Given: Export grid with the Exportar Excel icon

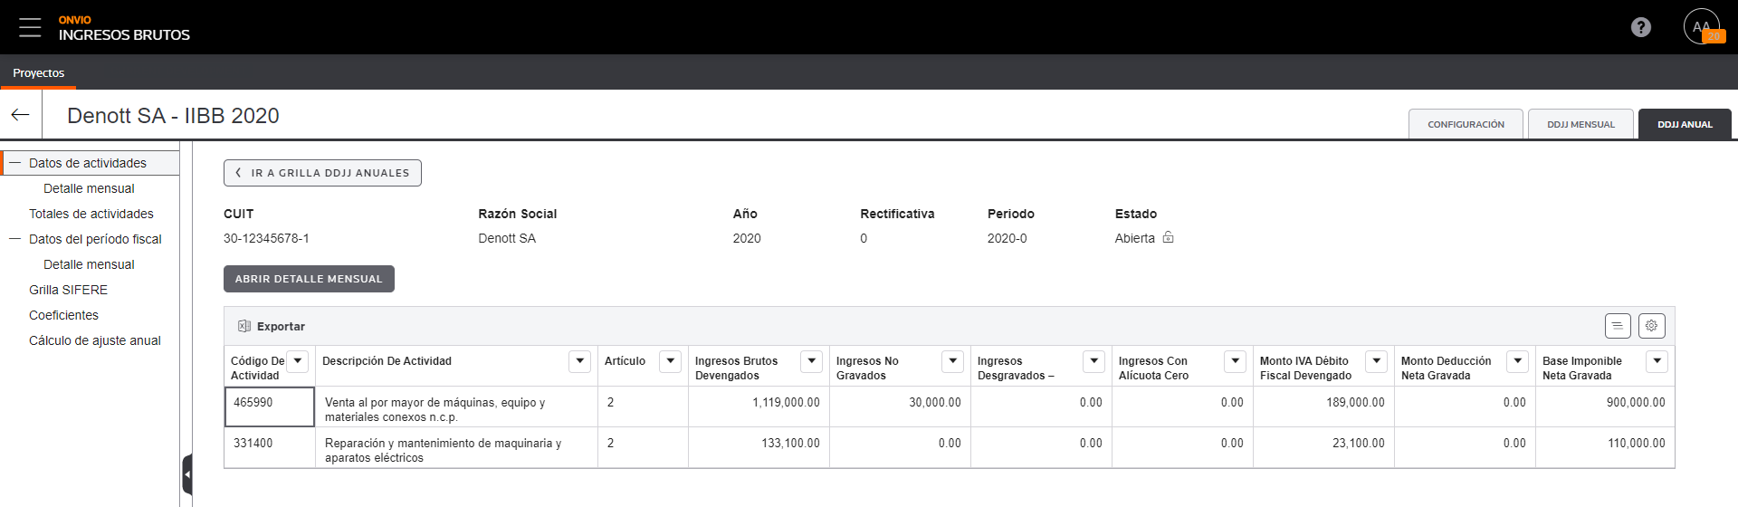Looking at the screenshot, I should pos(244,326).
